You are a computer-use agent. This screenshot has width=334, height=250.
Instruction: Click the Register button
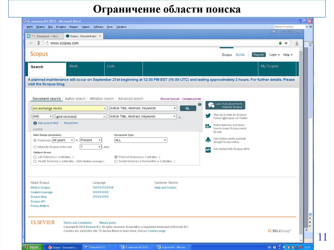tap(259, 55)
